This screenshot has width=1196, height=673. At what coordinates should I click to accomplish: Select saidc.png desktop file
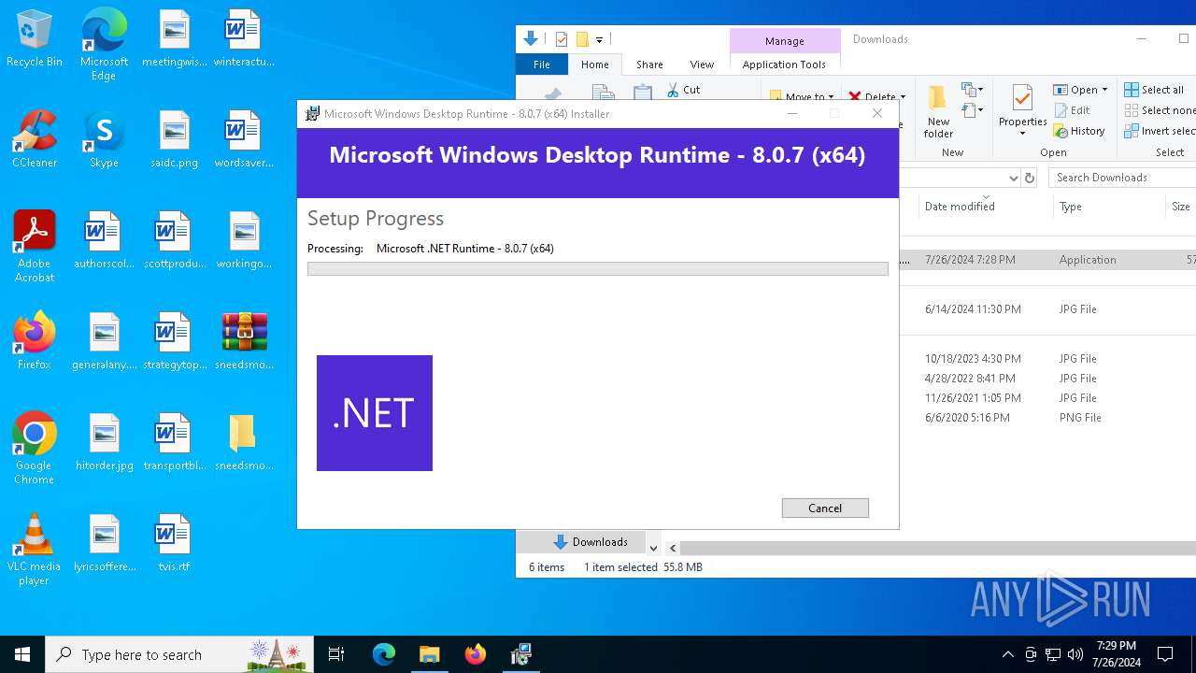[x=174, y=140]
